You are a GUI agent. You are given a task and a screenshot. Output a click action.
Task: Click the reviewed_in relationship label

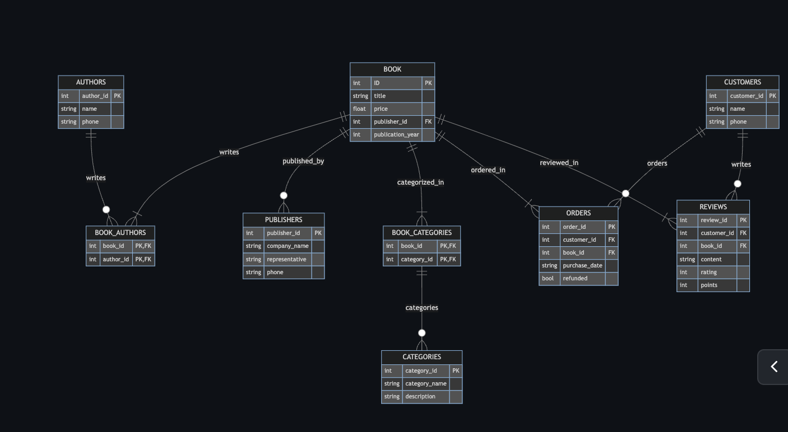tap(559, 163)
